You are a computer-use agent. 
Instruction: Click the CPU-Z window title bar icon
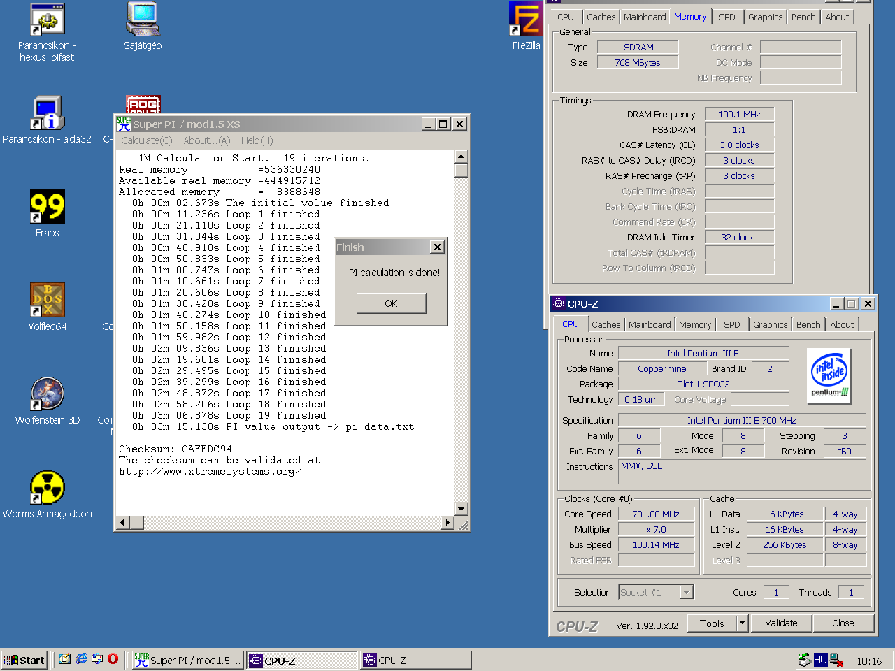pyautogui.click(x=558, y=303)
